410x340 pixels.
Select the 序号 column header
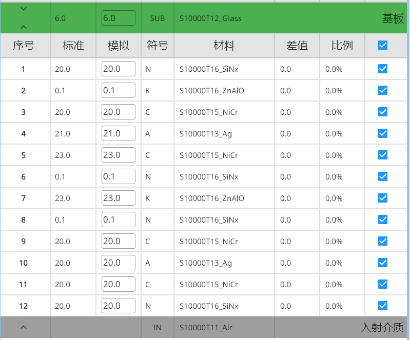[24, 46]
